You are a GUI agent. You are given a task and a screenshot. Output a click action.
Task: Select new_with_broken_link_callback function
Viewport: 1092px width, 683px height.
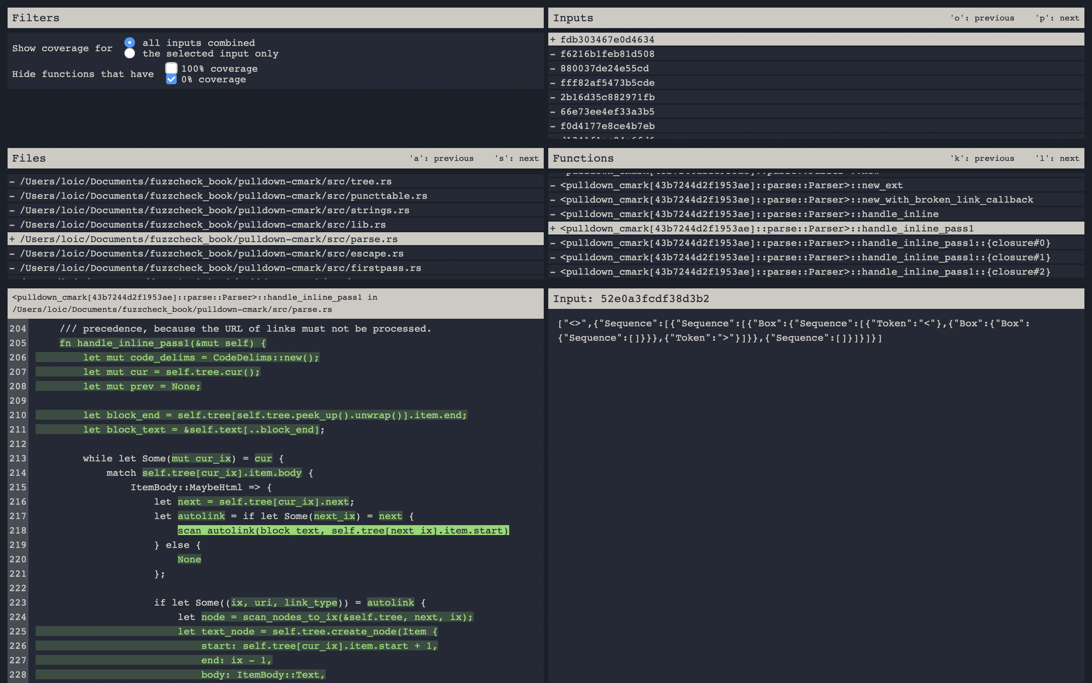point(796,199)
